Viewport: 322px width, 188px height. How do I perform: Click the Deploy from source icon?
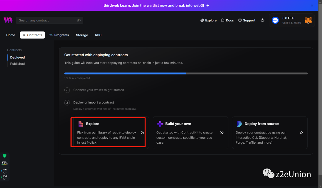pos(239,124)
